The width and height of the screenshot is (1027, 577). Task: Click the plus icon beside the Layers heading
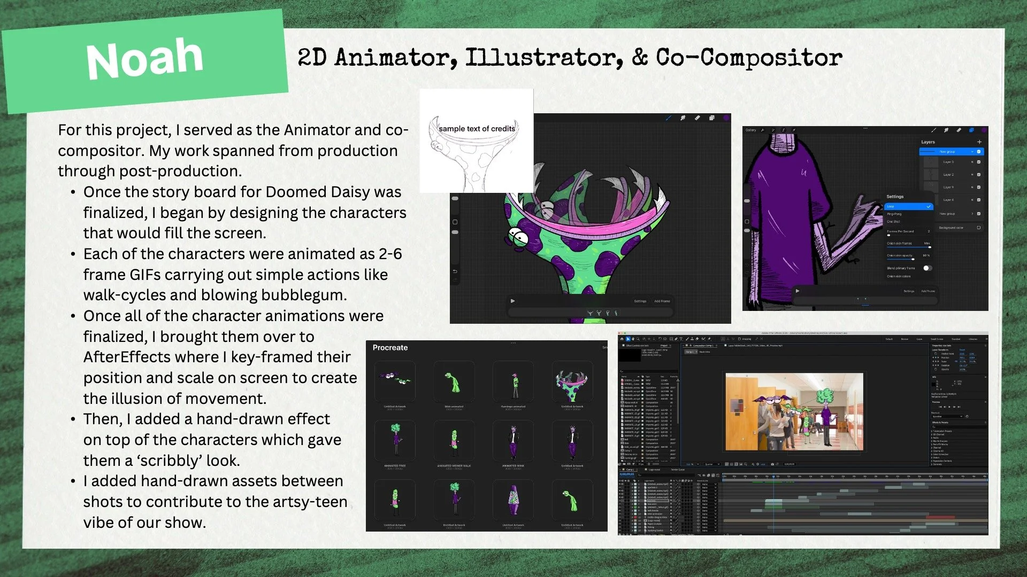[x=979, y=142]
